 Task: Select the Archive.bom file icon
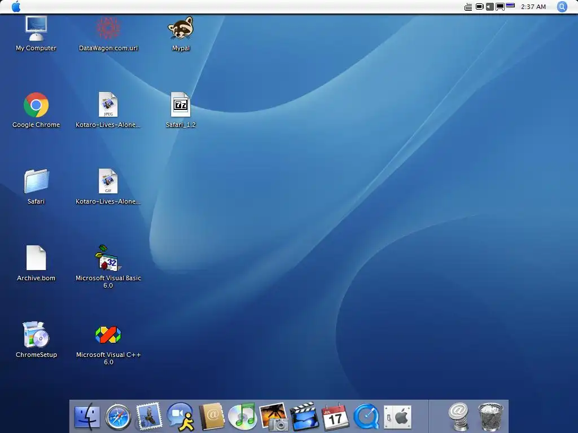pos(36,258)
